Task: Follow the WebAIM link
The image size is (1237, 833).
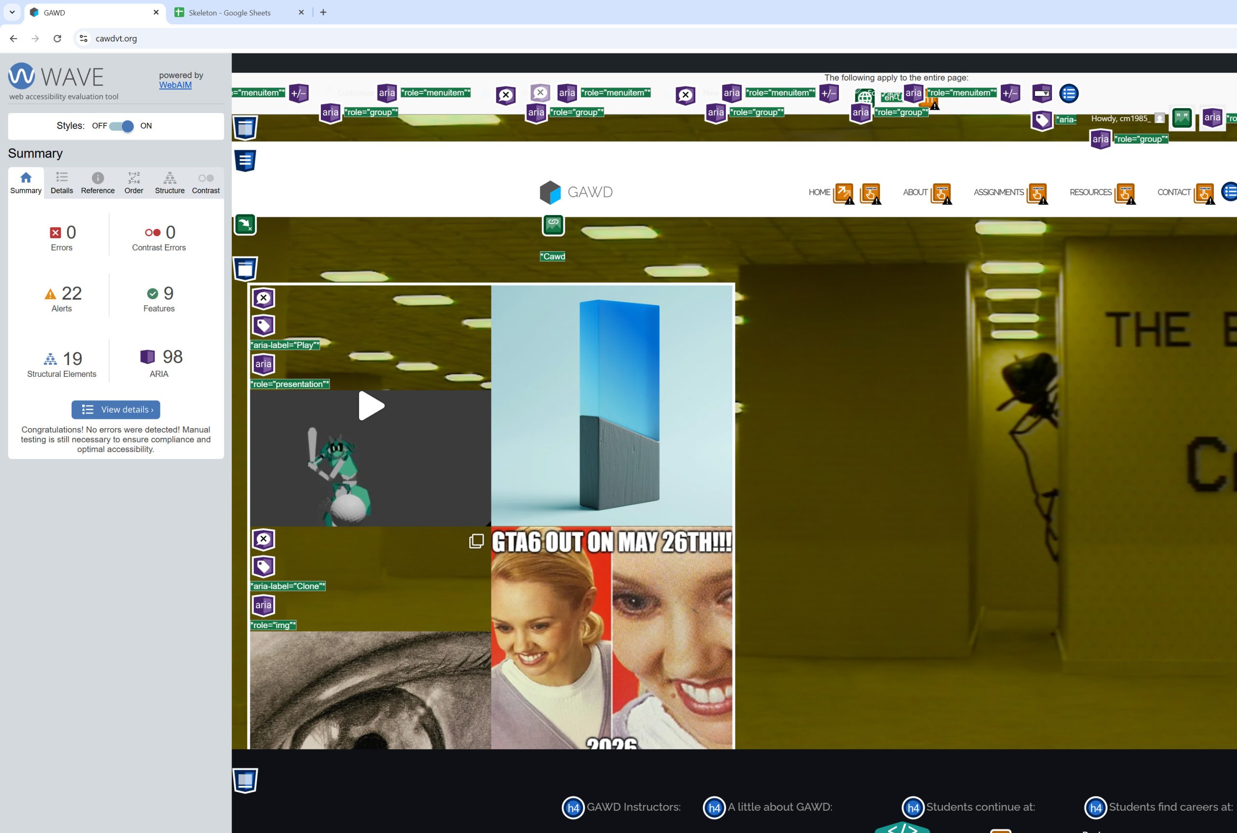Action: click(x=175, y=85)
